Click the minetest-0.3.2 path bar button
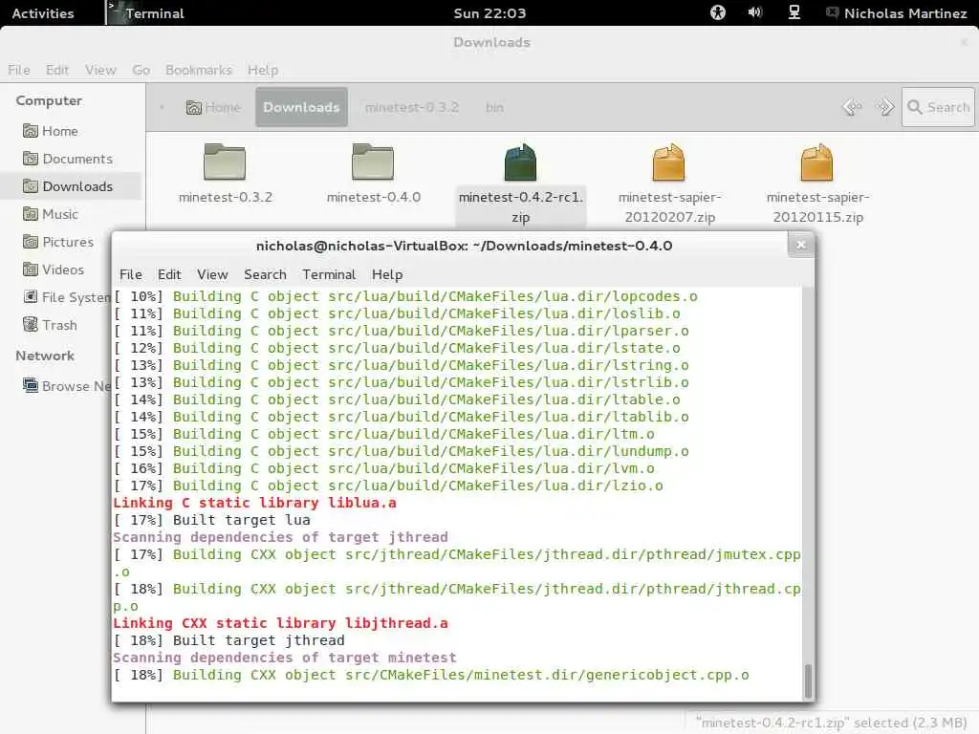The image size is (979, 734). coord(411,107)
